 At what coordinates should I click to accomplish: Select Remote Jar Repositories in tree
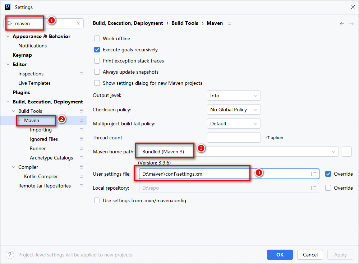tap(45, 186)
